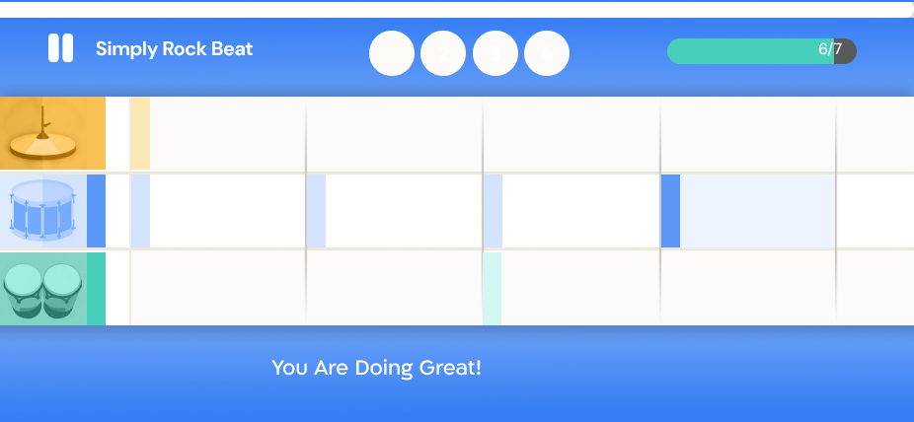
Task: Select the teal bongo note on beat three
Action: [x=493, y=289]
